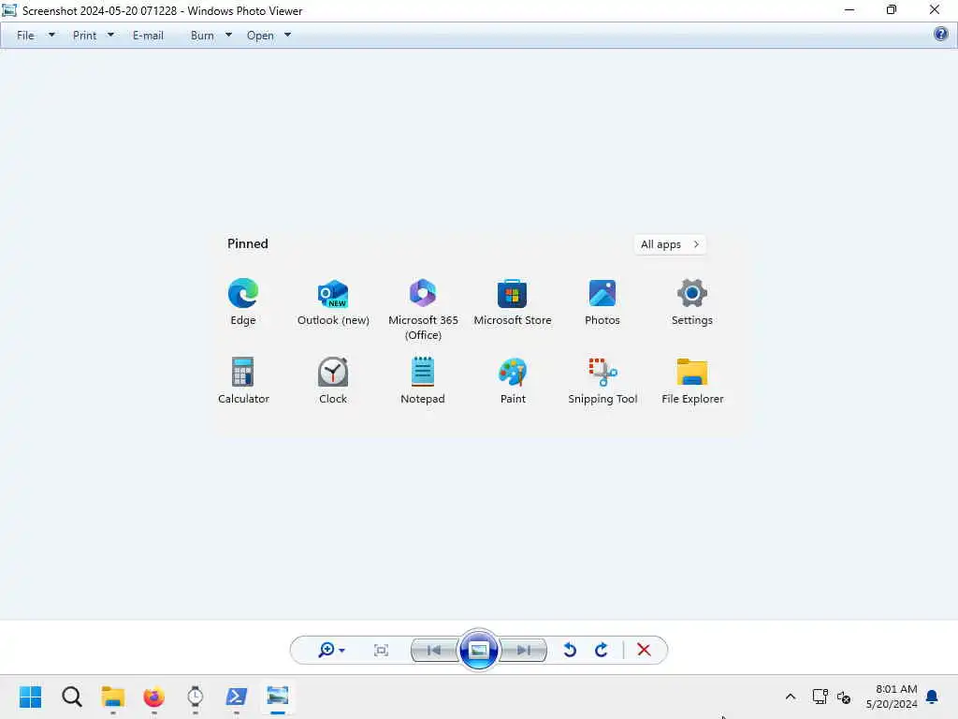
Task: Go to the previous photo
Action: (434, 650)
